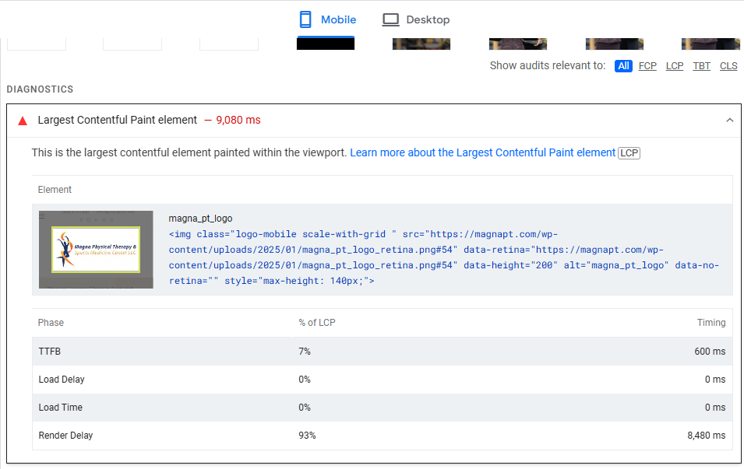Select the Render Delay phase row
Image resolution: width=744 pixels, height=469 pixels.
point(382,436)
